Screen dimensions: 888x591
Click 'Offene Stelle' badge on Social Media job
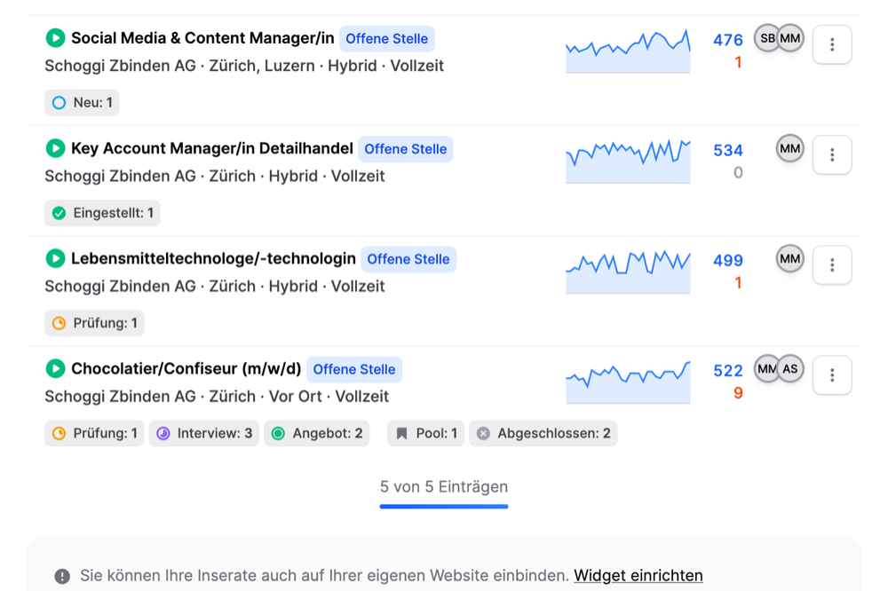coord(387,38)
